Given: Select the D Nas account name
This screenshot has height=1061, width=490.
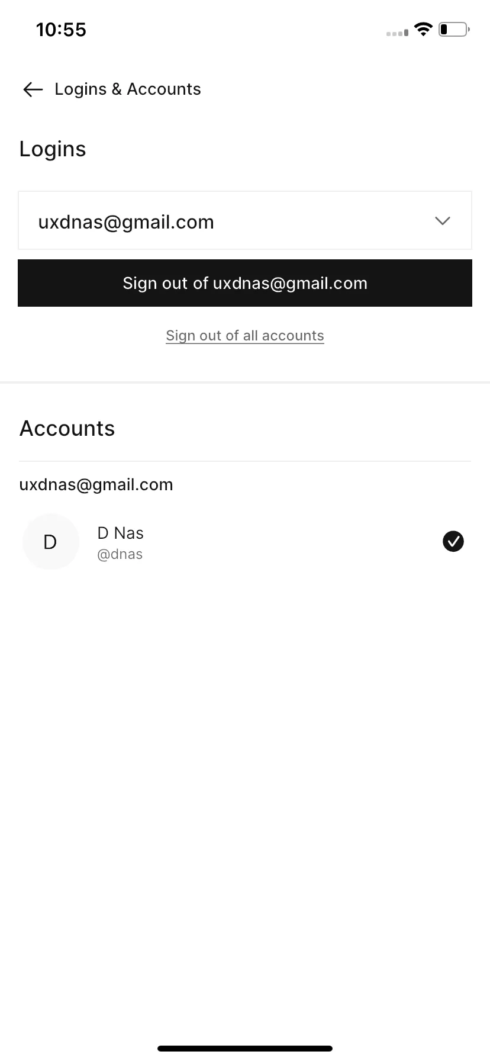Looking at the screenshot, I should pyautogui.click(x=121, y=533).
